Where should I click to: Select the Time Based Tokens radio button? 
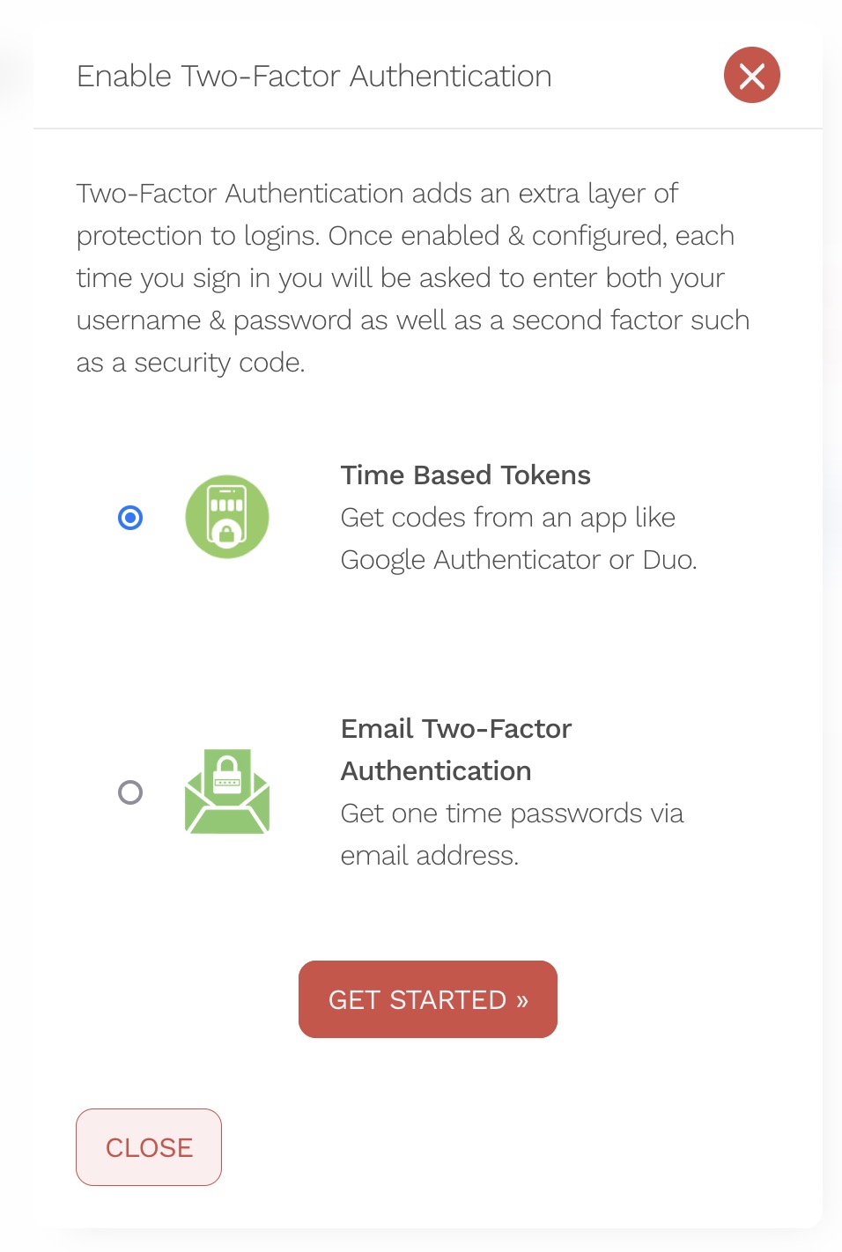click(x=130, y=518)
